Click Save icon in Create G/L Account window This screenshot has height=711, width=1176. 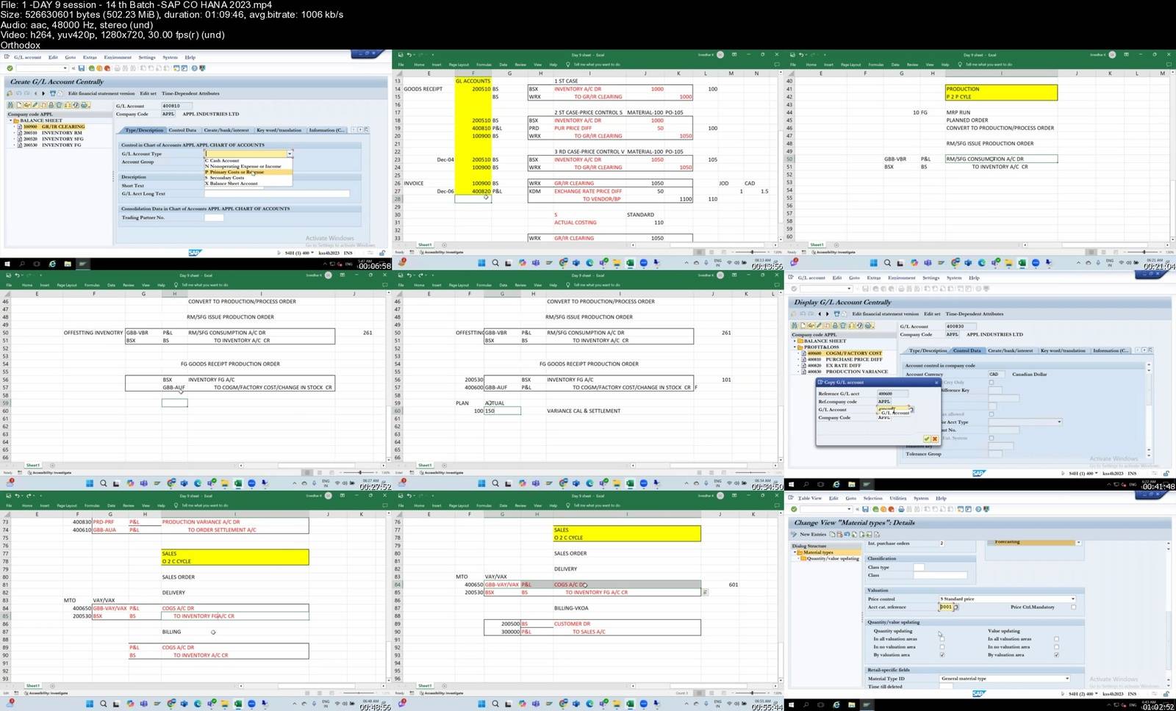(x=82, y=68)
